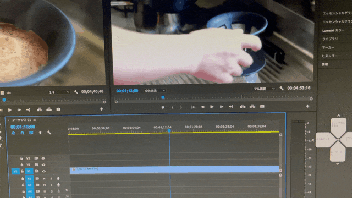Click the source monitor playhead marker
This screenshot has width=352, height=198.
click(4, 100)
